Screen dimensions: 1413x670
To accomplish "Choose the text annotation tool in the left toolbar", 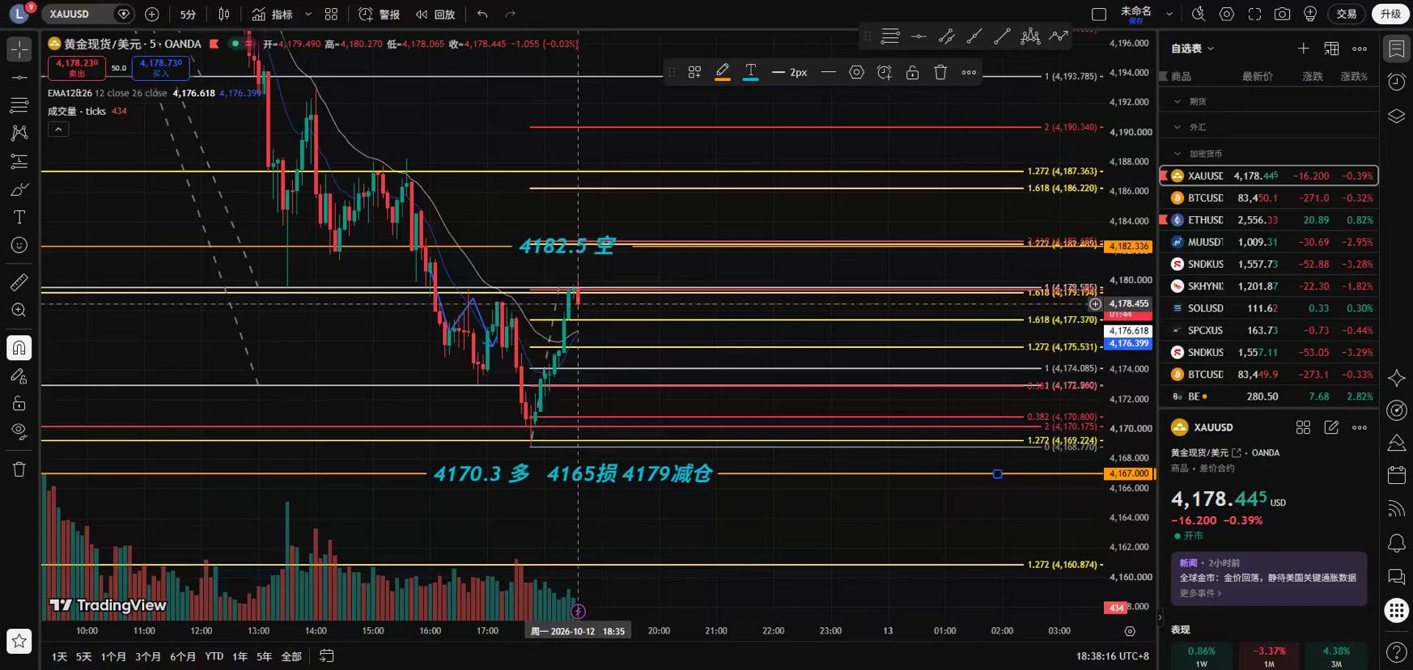I will pos(19,217).
